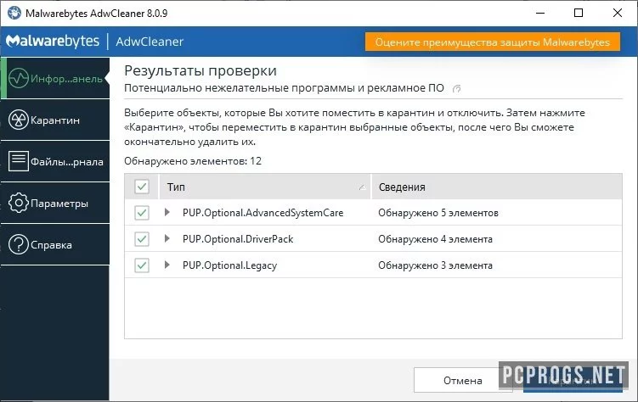Viewport: 638px width, 402px height.
Task: Uncheck PUP.Optional.DriverPack checkbox
Action: pyautogui.click(x=142, y=239)
